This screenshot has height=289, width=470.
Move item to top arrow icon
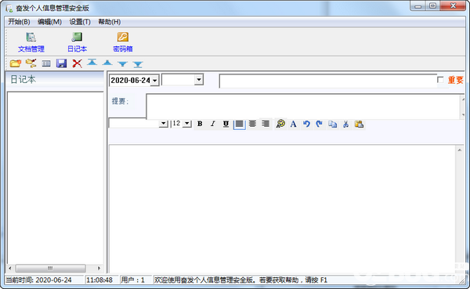click(92, 63)
